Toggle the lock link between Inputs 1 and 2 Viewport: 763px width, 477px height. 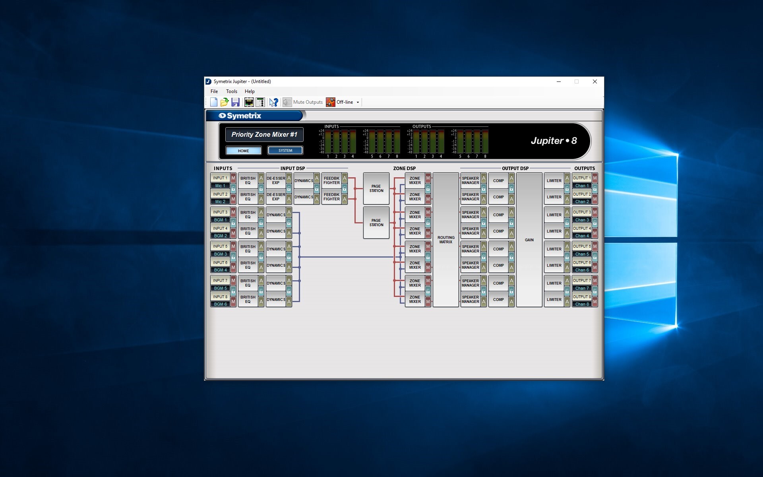(233, 188)
